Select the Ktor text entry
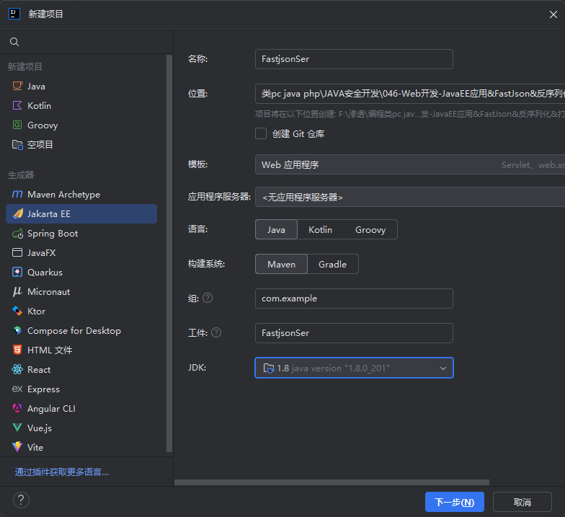This screenshot has width=565, height=517. (x=36, y=311)
